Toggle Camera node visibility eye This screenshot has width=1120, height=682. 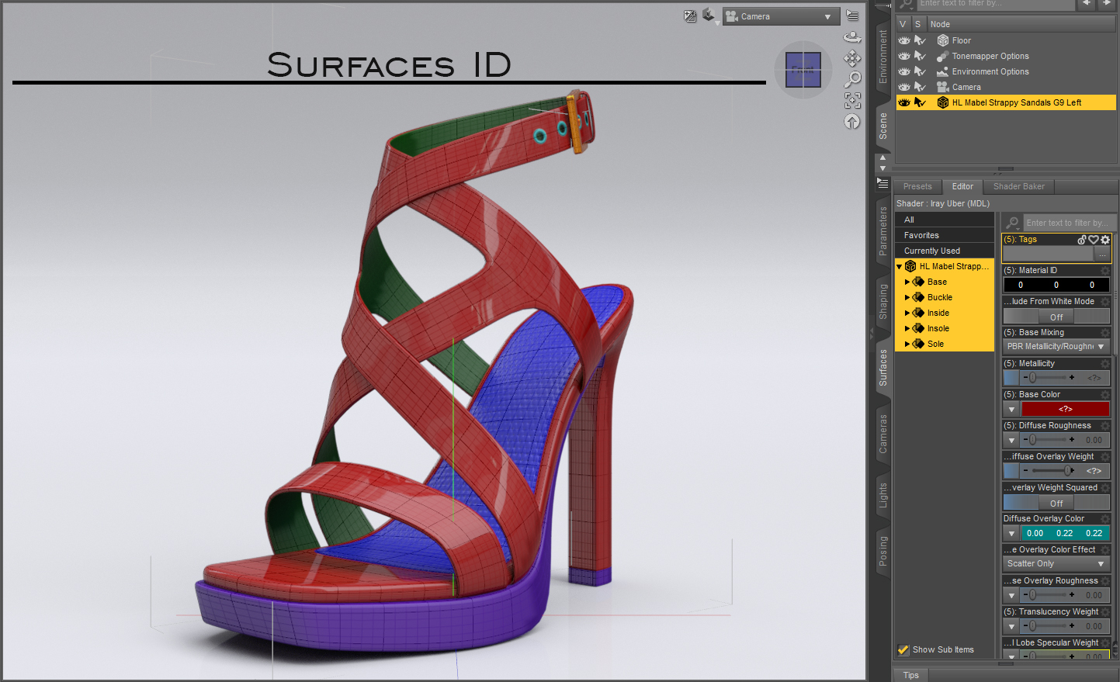[904, 87]
